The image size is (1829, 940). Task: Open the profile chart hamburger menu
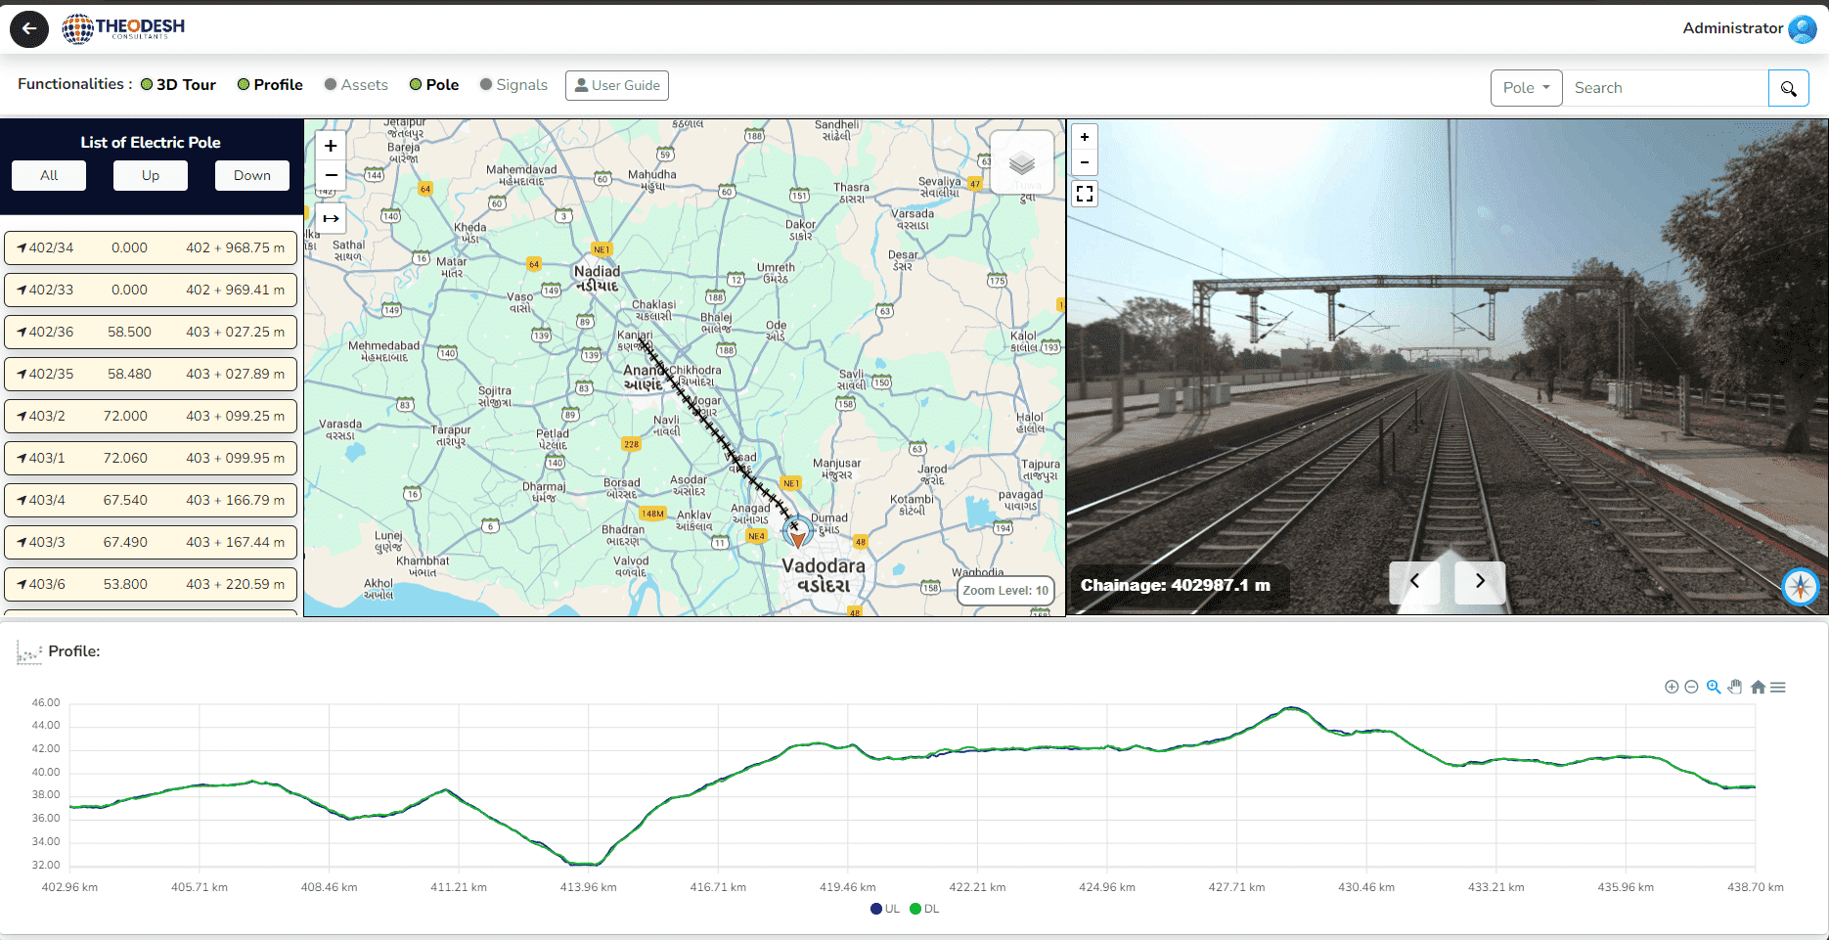(x=1778, y=687)
